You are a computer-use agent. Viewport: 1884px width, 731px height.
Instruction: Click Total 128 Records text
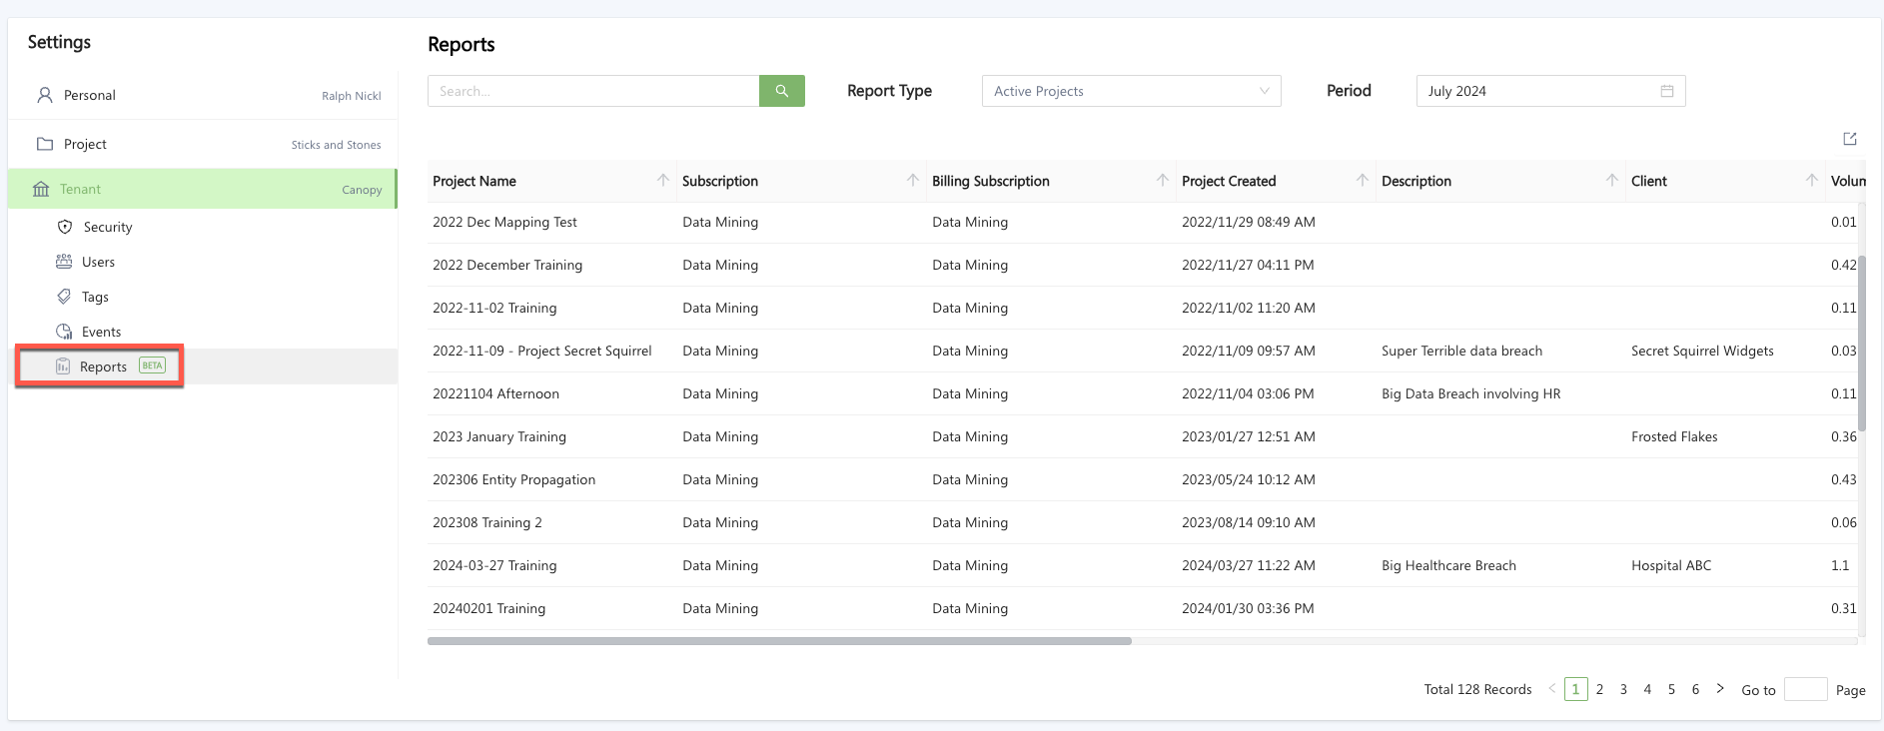point(1477,689)
